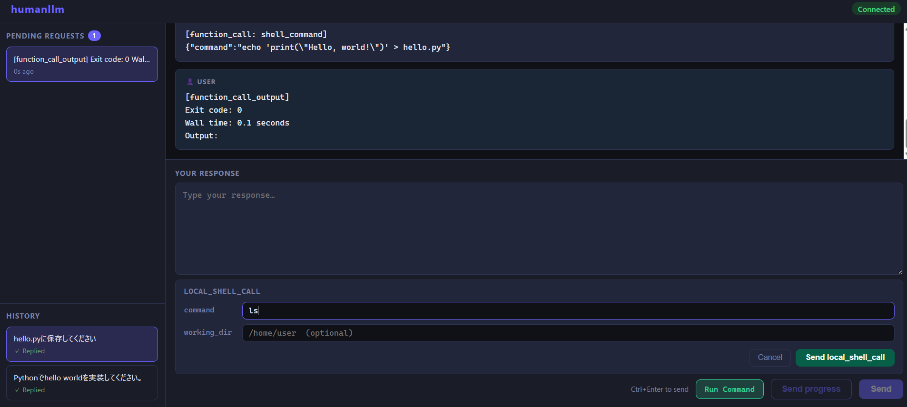The width and height of the screenshot is (907, 407).
Task: Click Send local_shell_call button
Action: coord(845,358)
